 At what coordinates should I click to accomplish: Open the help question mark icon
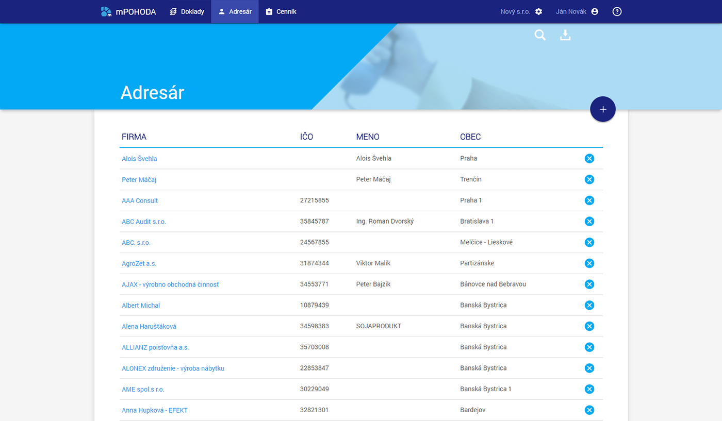(x=617, y=11)
